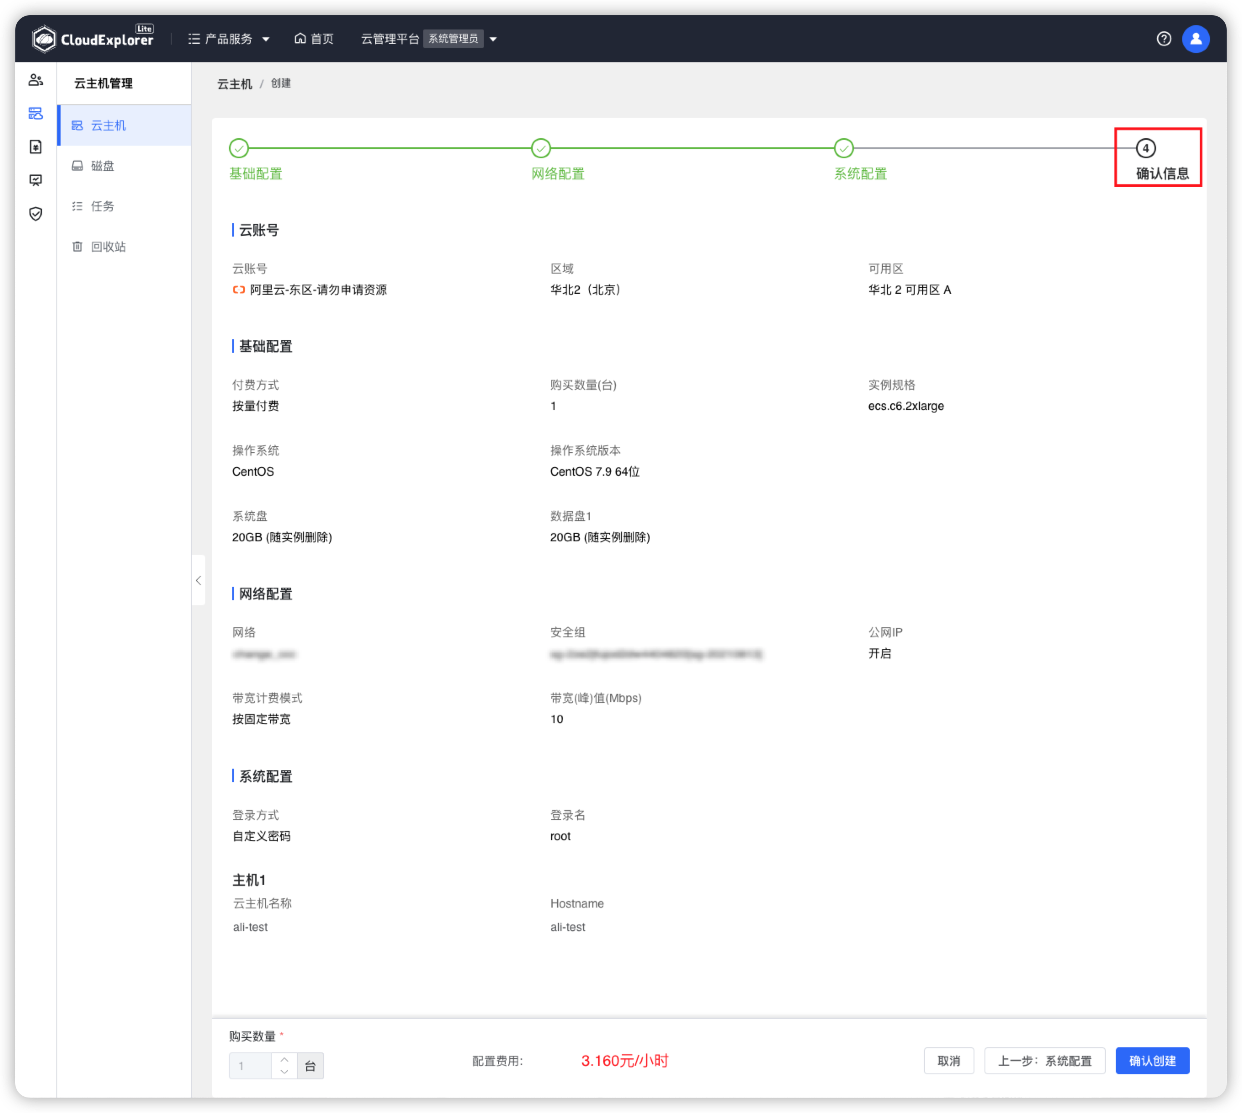1242x1113 pixels.
Task: Open the cloud host management sidebar icon
Action: pyautogui.click(x=35, y=113)
